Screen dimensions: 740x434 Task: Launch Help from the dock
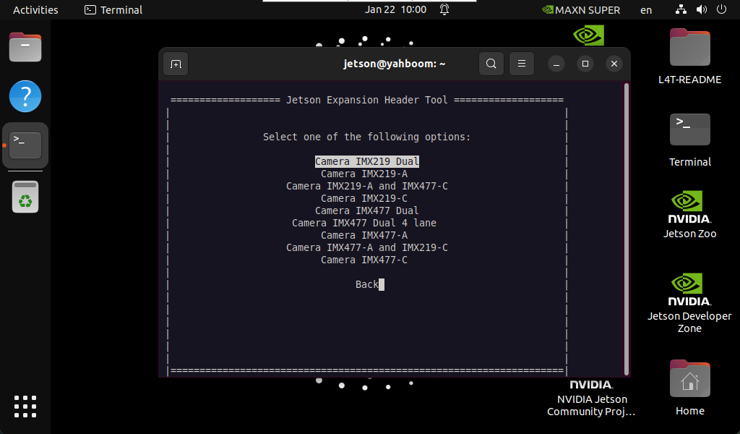coord(25,96)
